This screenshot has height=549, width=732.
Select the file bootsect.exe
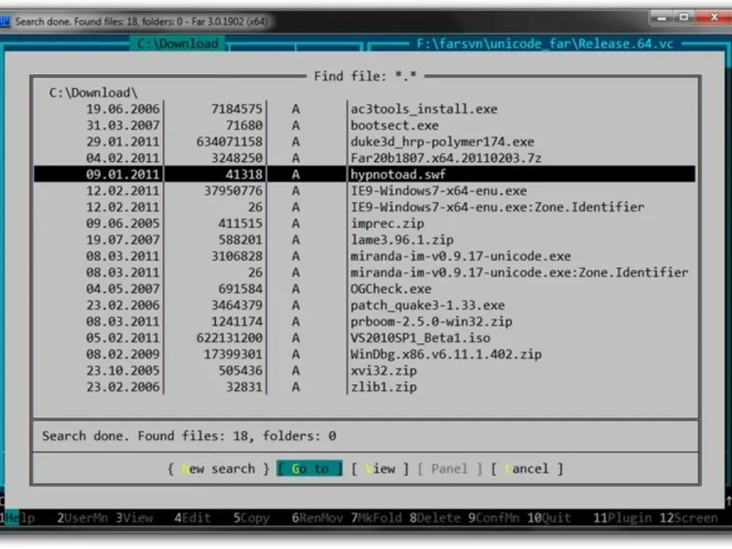[x=364, y=125]
